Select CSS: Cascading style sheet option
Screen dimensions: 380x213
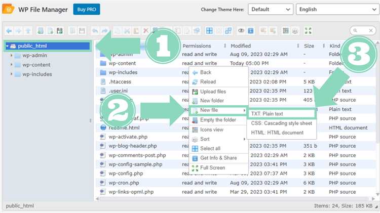[282, 123]
